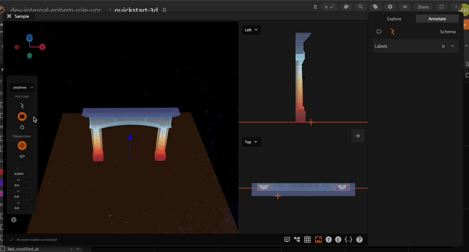Select the rotate transform tool
This screenshot has height=252, width=469.
[x=22, y=156]
